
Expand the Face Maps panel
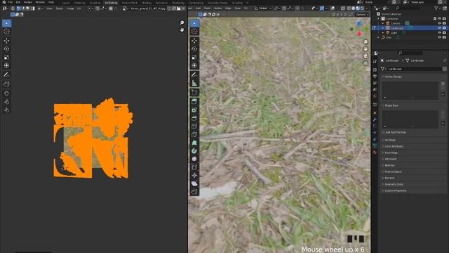391,153
